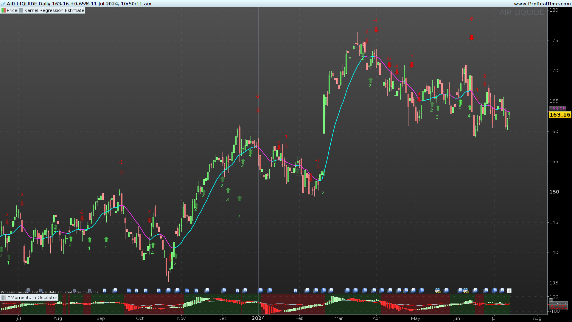Click the yellow 163.16 current price label
The image size is (572, 322).
pos(559,115)
